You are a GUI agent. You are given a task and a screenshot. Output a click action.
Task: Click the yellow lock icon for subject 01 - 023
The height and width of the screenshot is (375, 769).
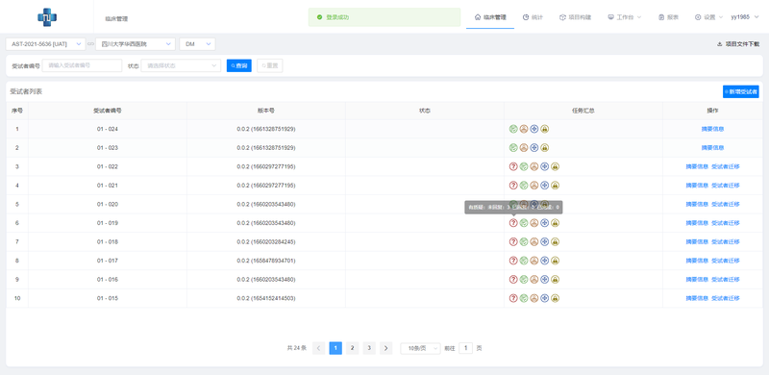pyautogui.click(x=544, y=148)
